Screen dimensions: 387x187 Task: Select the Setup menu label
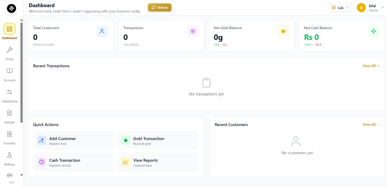9,59
